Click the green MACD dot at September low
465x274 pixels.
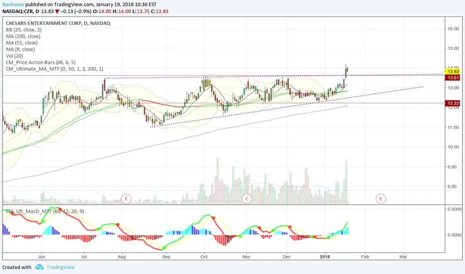click(164, 248)
